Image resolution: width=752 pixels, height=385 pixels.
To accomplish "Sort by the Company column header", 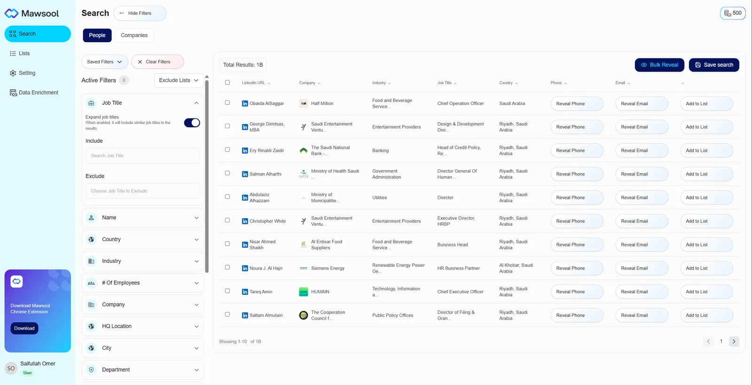I will [x=310, y=83].
